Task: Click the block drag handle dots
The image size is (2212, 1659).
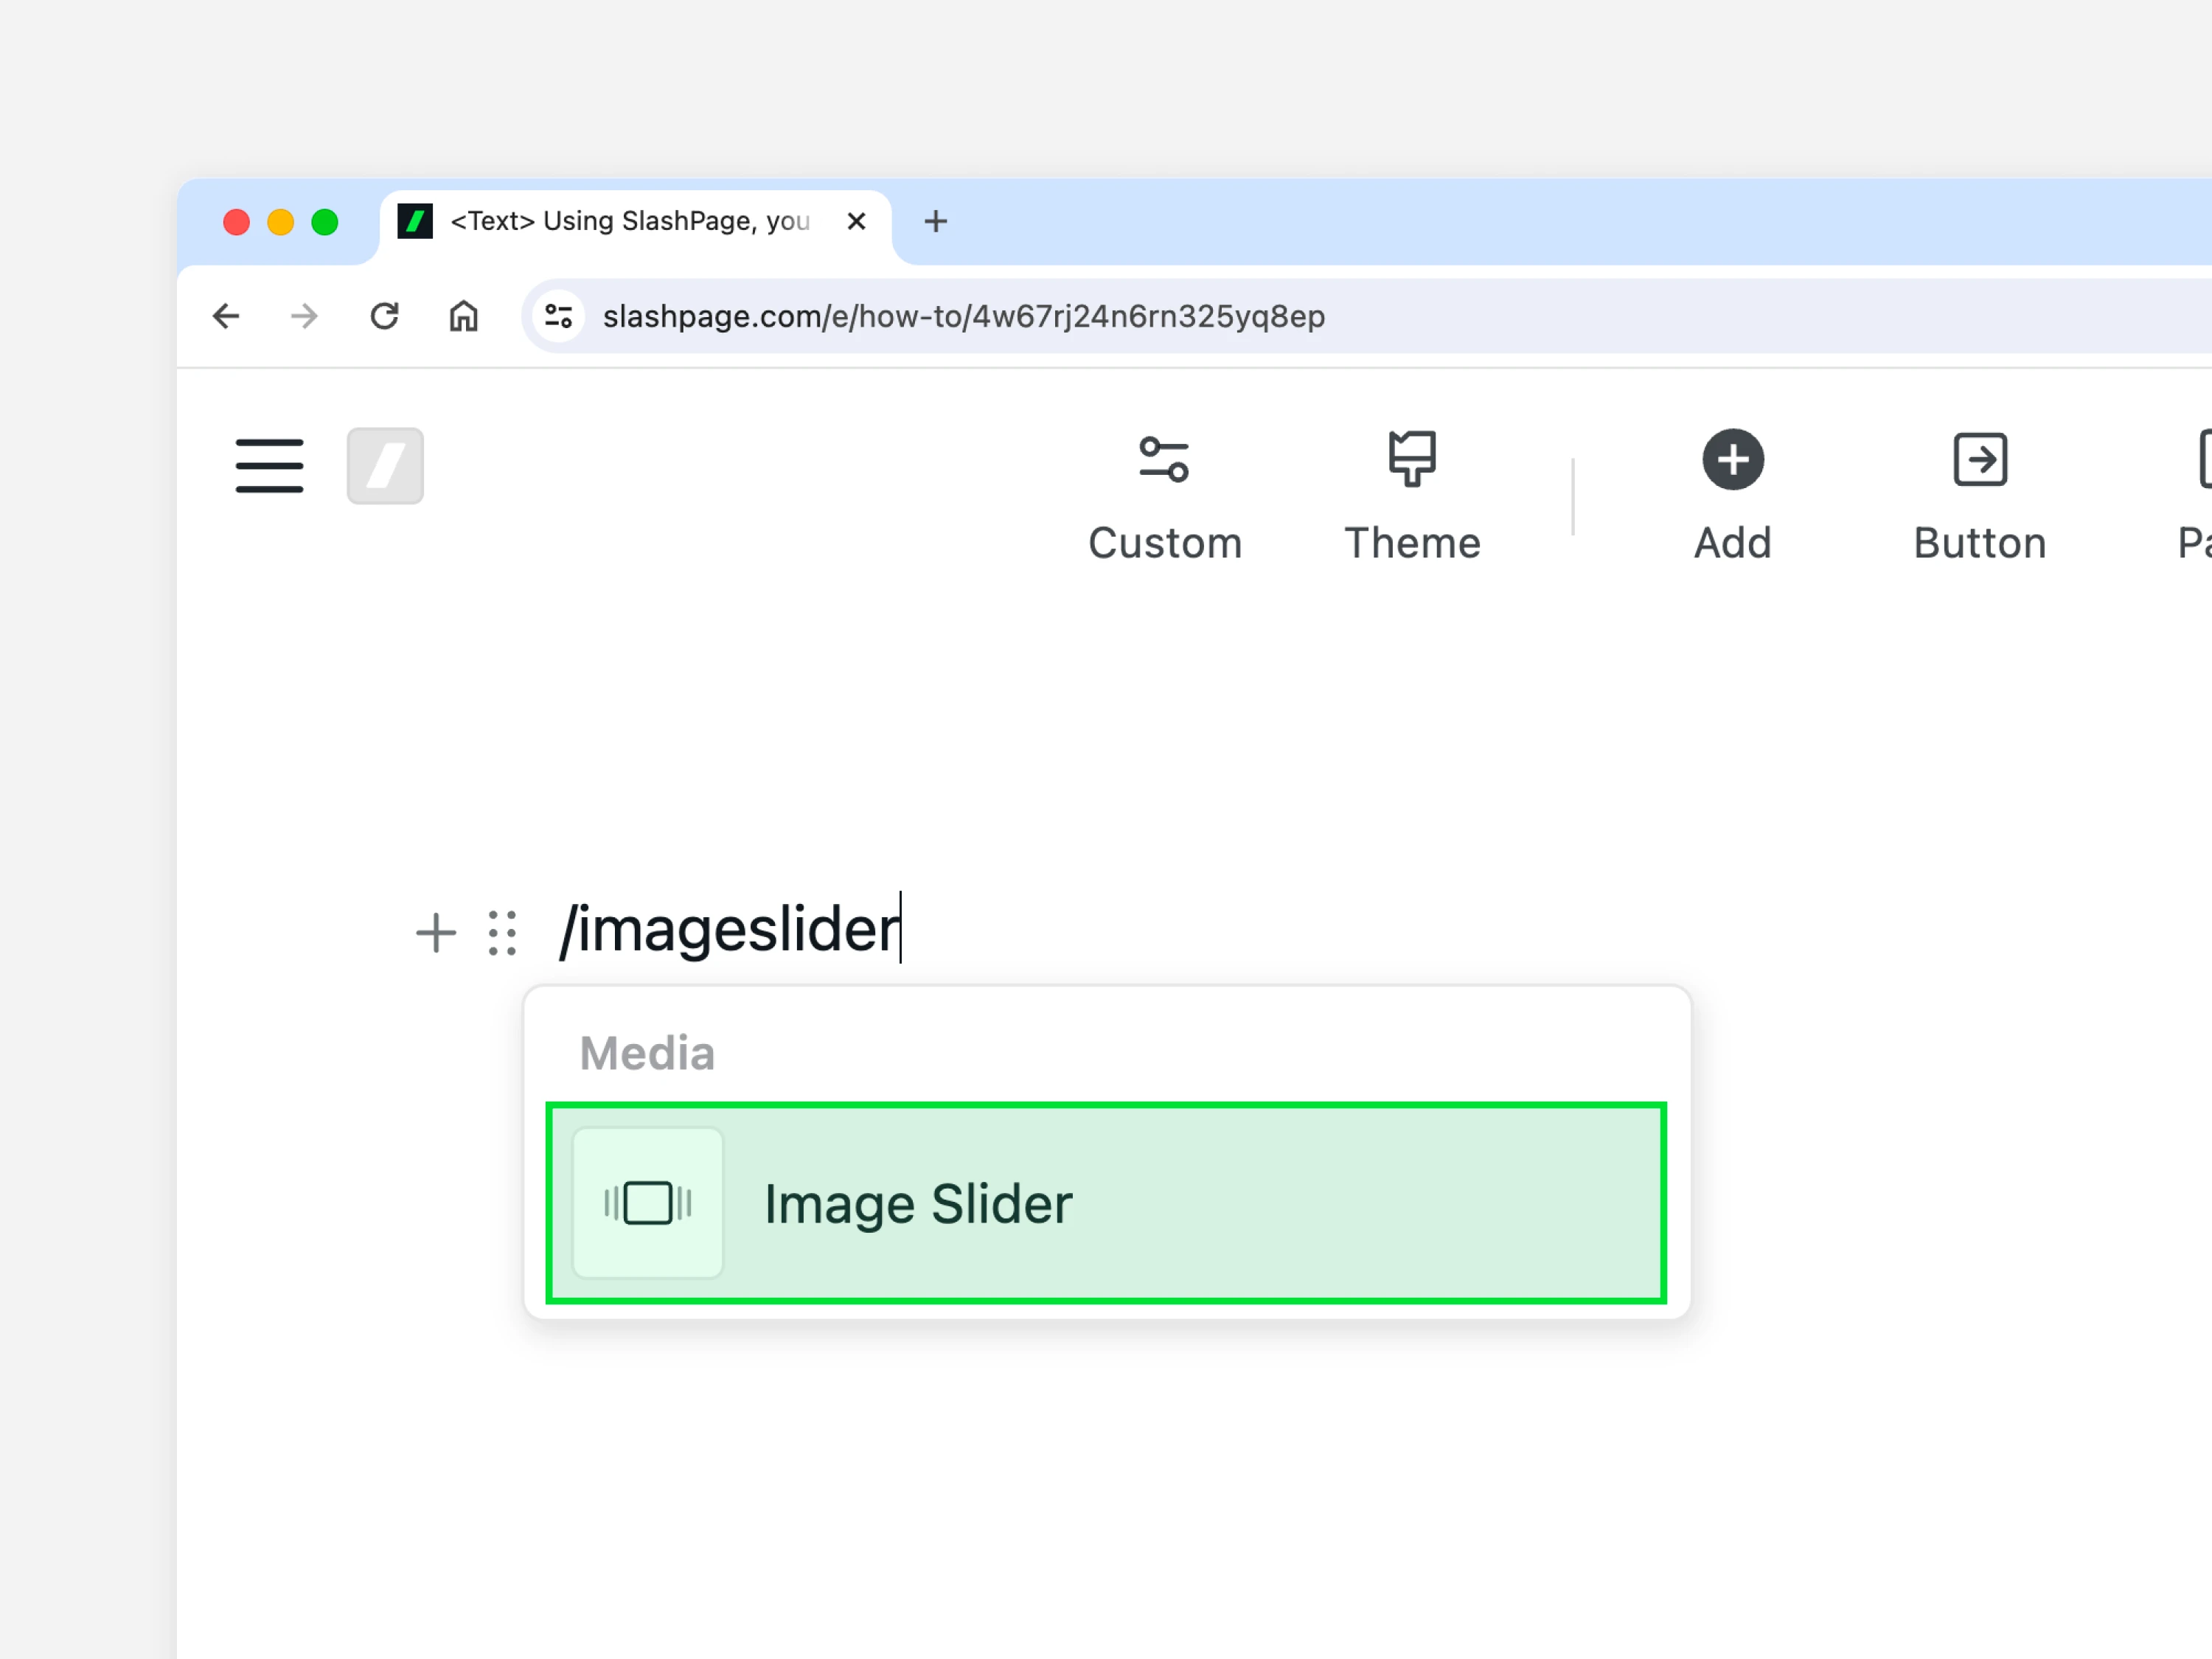Action: tap(502, 933)
